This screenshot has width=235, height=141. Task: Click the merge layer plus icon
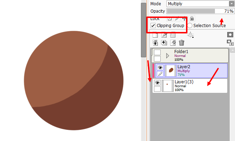pyautogui.click(x=164, y=43)
